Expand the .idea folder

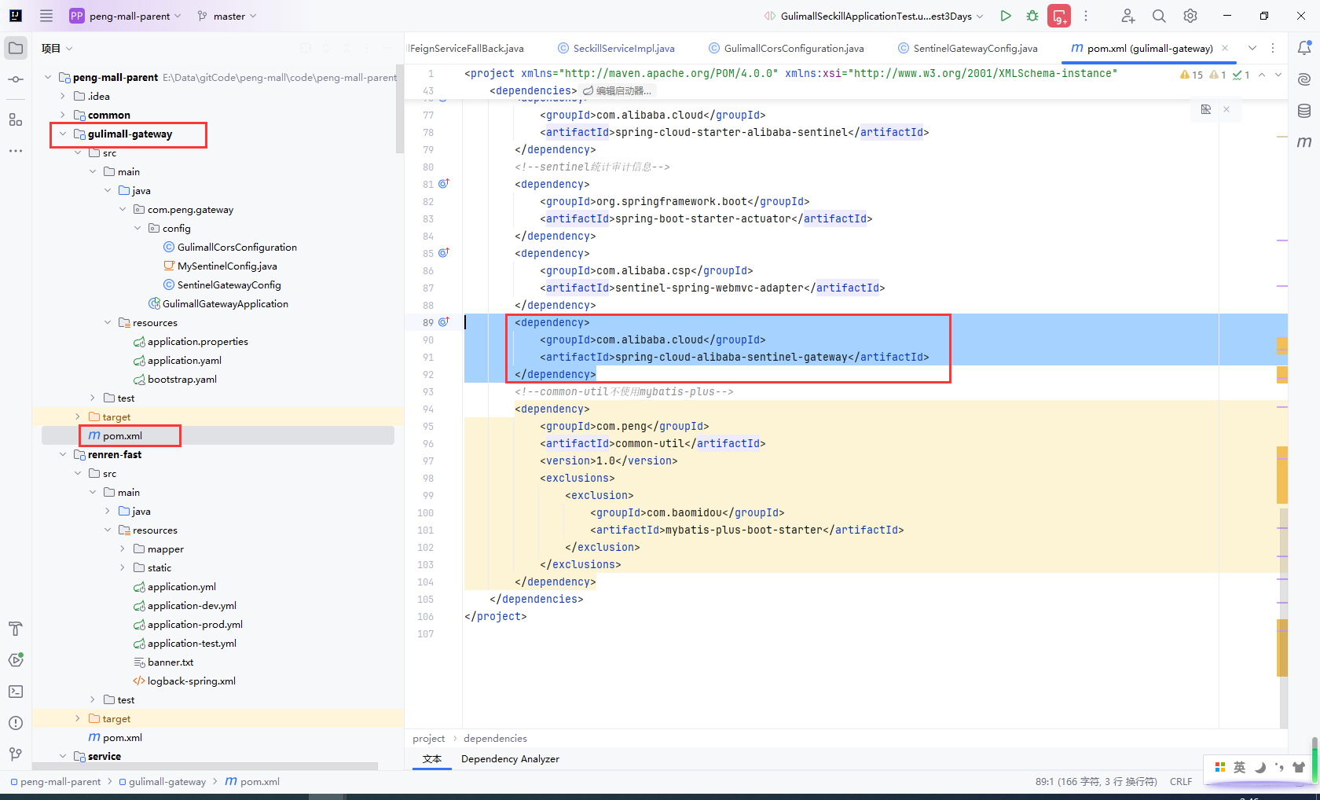(63, 96)
